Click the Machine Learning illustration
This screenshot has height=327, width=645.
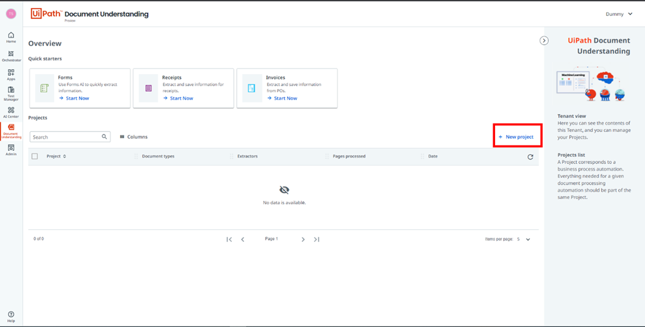(591, 83)
